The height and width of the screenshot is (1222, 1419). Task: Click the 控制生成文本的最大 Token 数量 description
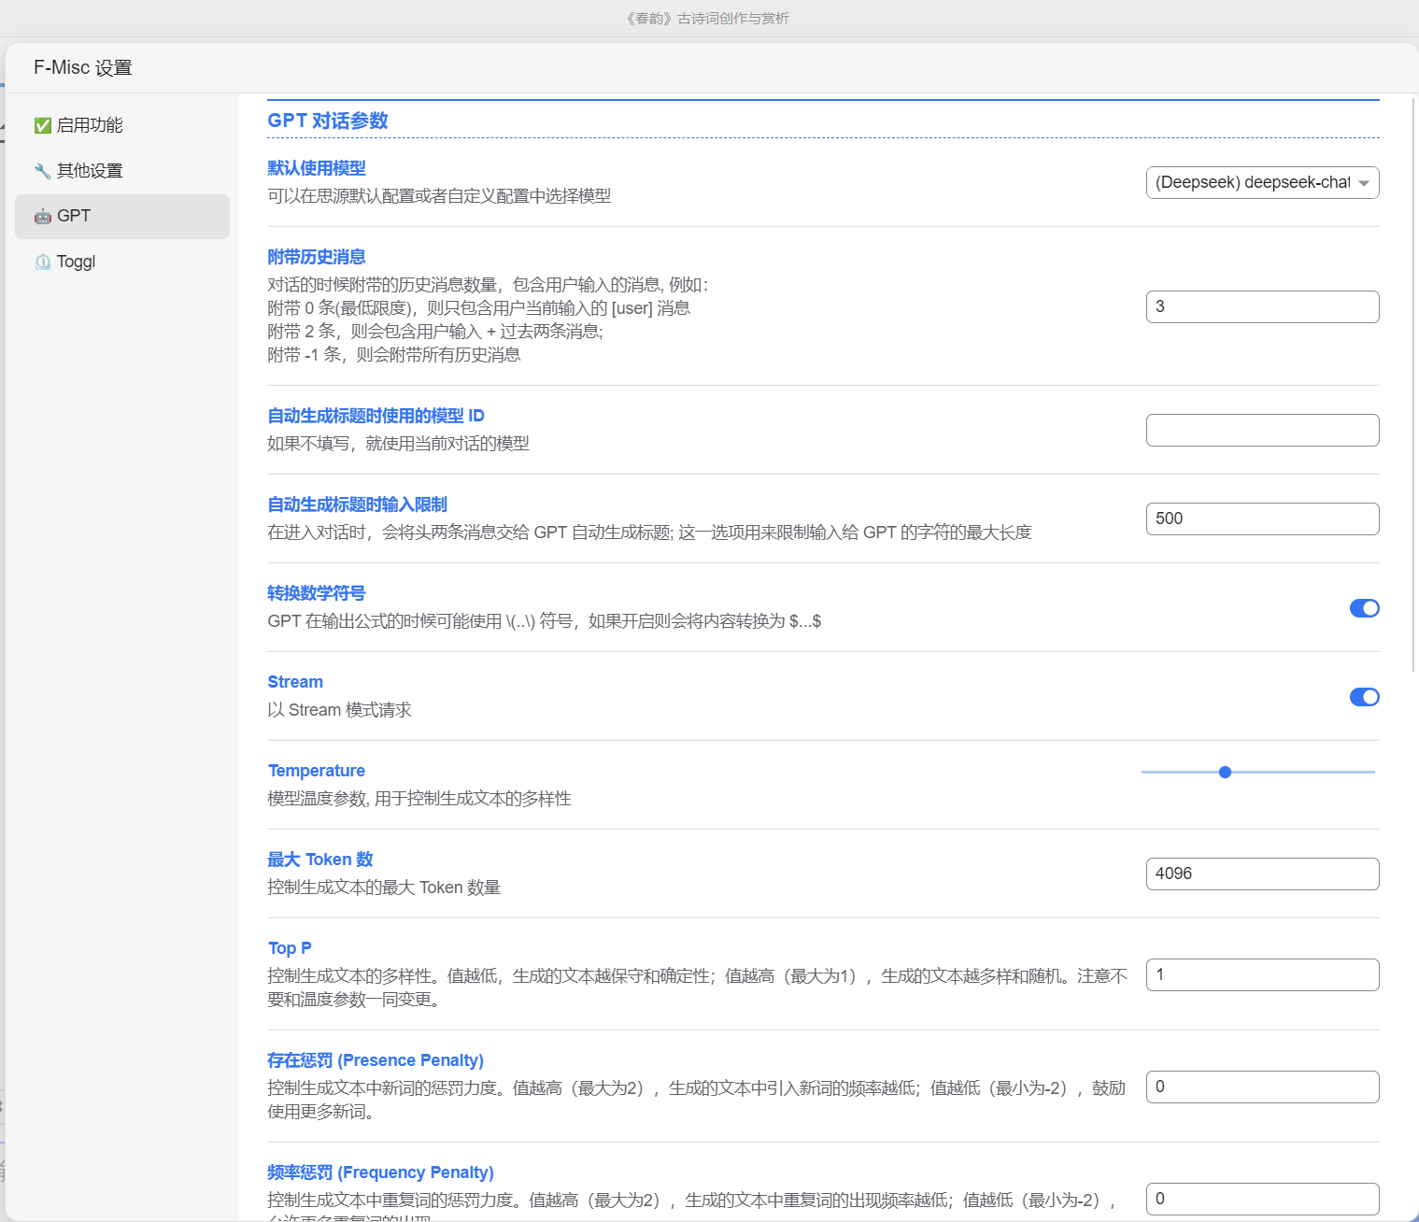click(384, 888)
